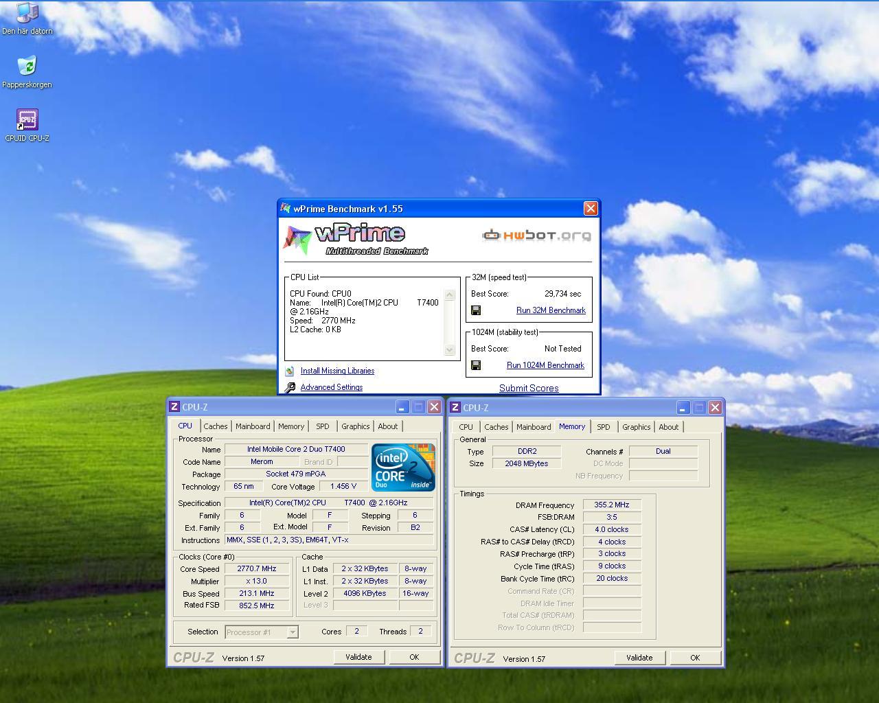
Task: Click OK in right CPU-Z window
Action: [x=695, y=658]
